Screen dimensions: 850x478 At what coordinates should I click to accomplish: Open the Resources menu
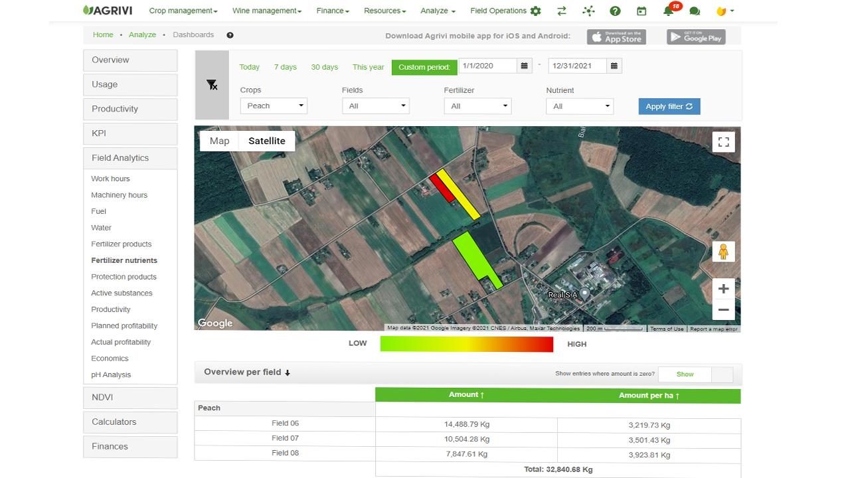(x=385, y=11)
